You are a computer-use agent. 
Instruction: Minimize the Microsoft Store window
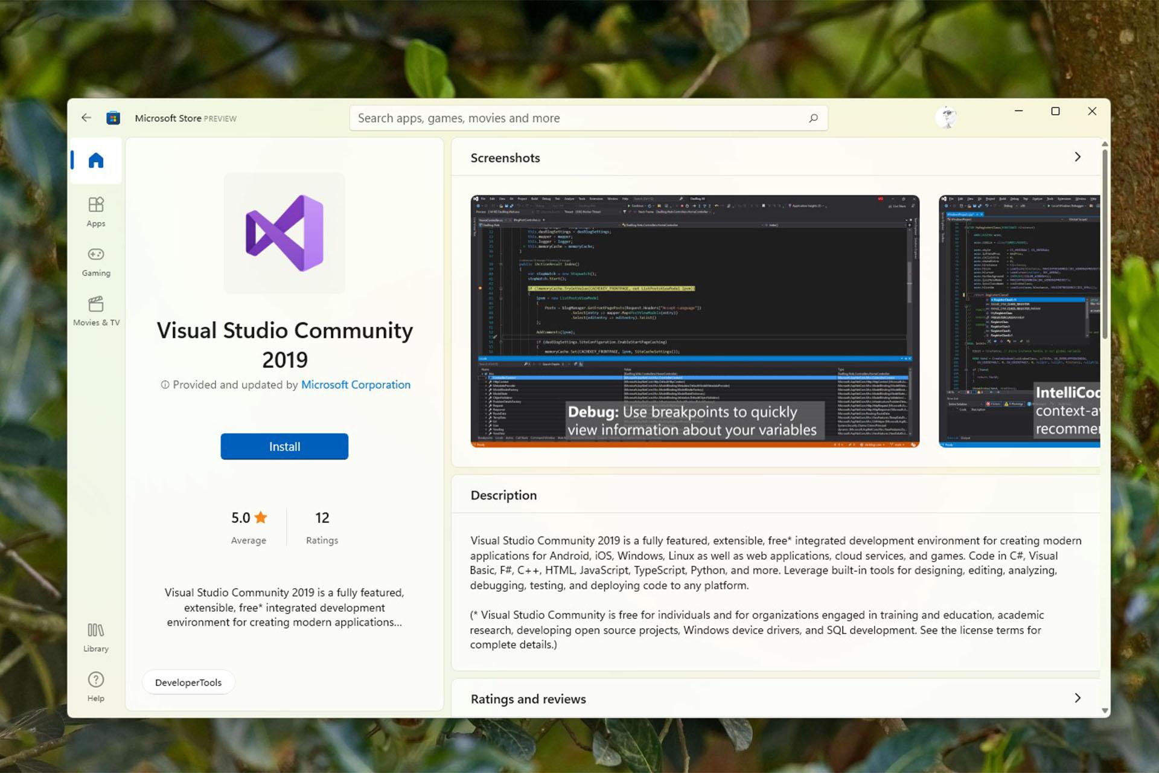coord(1019,111)
